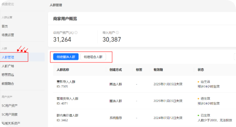Open 私域关系资产 in the sidebar
236x127 pixels.
[x=11, y=123]
